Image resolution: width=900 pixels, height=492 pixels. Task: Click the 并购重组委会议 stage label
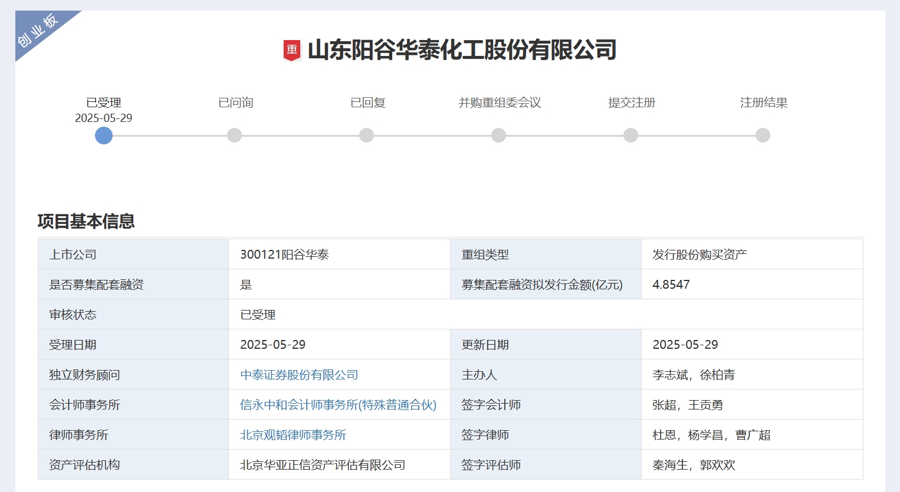click(x=500, y=103)
